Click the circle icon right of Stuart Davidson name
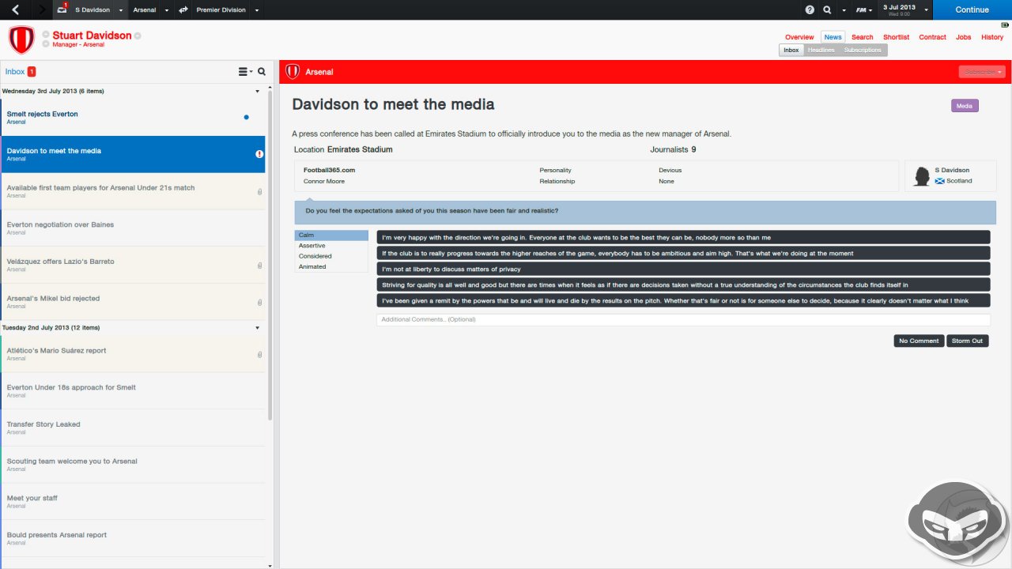This screenshot has height=569, width=1012. (x=138, y=36)
